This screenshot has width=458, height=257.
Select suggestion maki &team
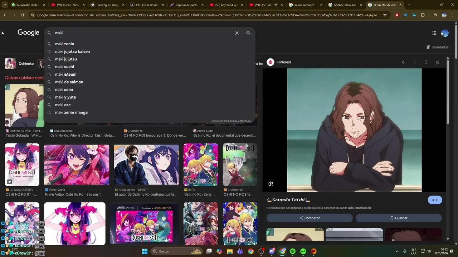pos(150,74)
